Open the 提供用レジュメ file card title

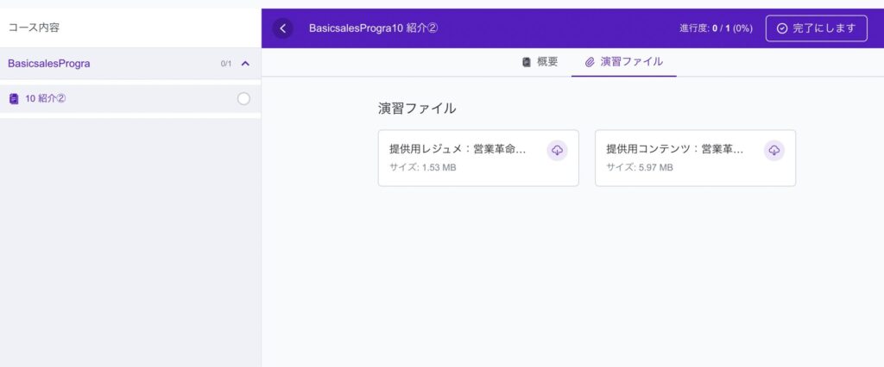tap(458, 149)
